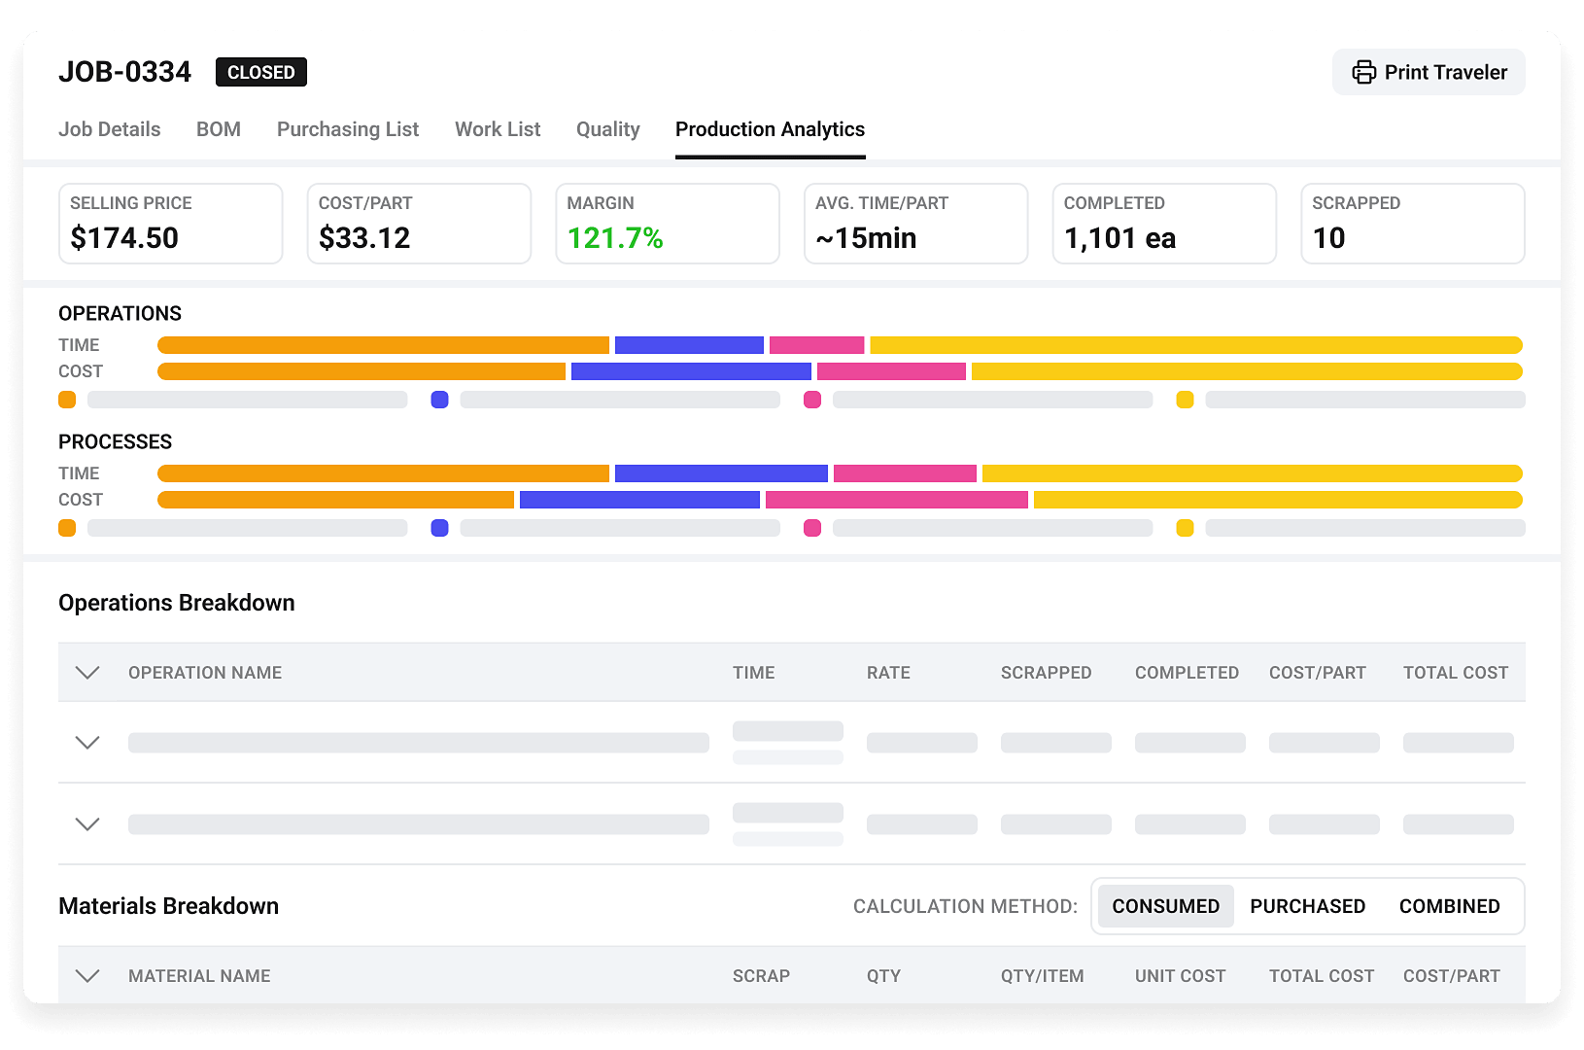The height and width of the screenshot is (1050, 1584).
Task: Click the COST/PART header in Materials Breakdown
Action: click(x=1452, y=976)
